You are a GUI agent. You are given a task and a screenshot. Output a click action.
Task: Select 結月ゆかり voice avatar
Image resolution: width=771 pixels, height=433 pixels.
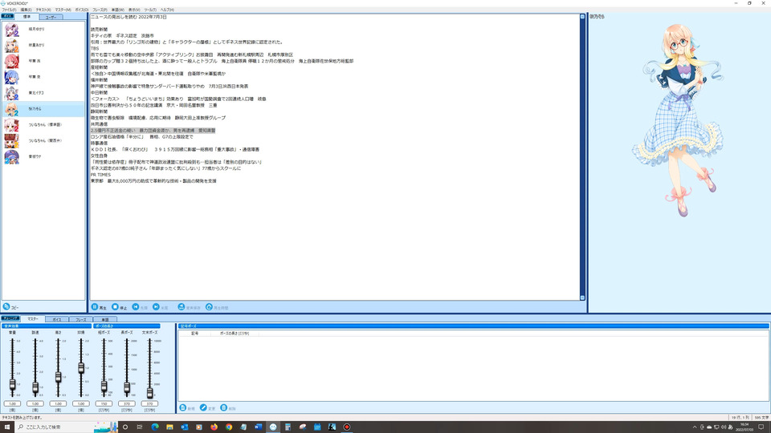(x=11, y=30)
